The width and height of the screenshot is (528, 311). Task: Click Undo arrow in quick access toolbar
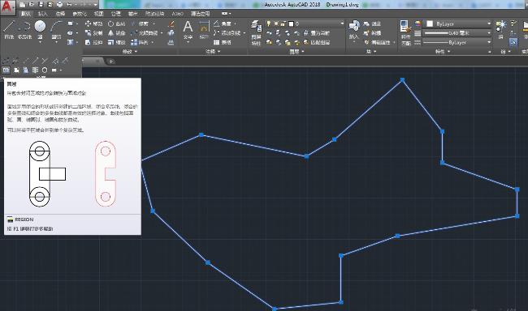click(69, 4)
